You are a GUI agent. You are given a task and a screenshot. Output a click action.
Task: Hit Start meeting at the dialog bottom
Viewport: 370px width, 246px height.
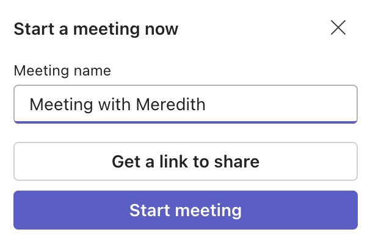(185, 210)
